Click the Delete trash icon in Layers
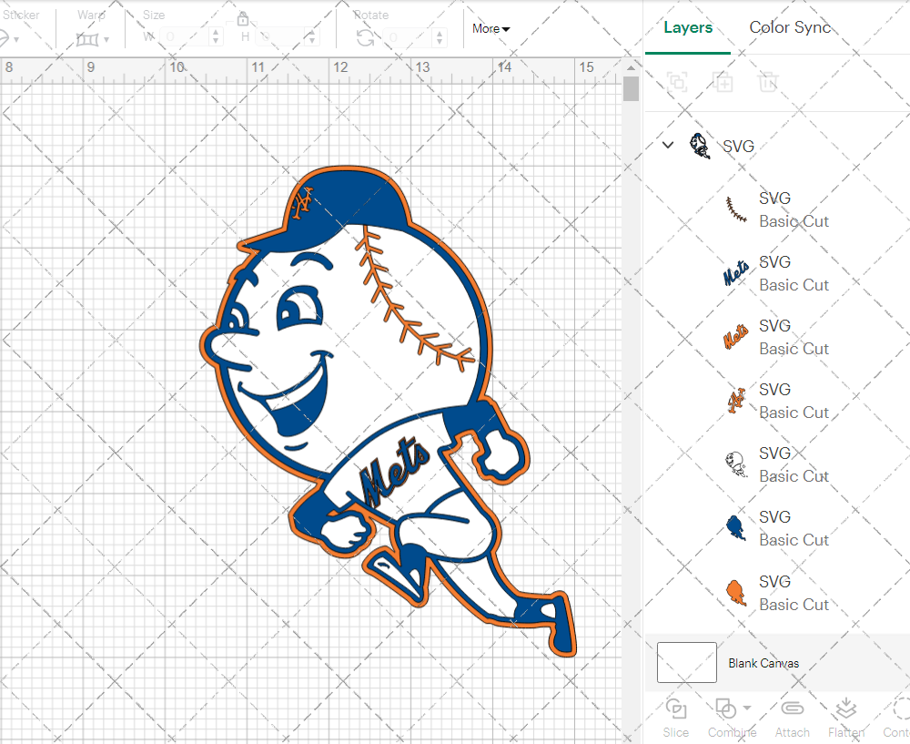 coord(769,82)
